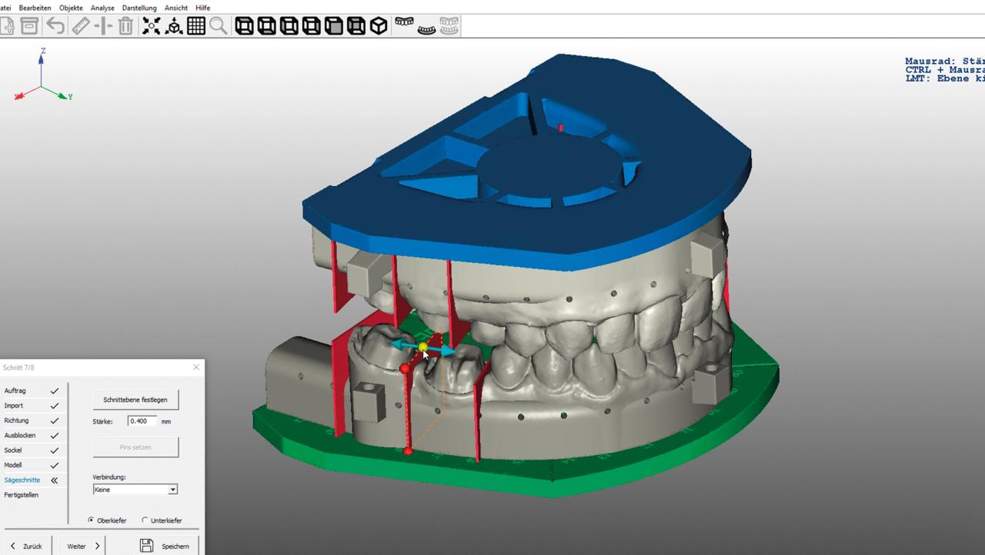
Task: Choose the isometric solid cube view
Action: [x=379, y=26]
